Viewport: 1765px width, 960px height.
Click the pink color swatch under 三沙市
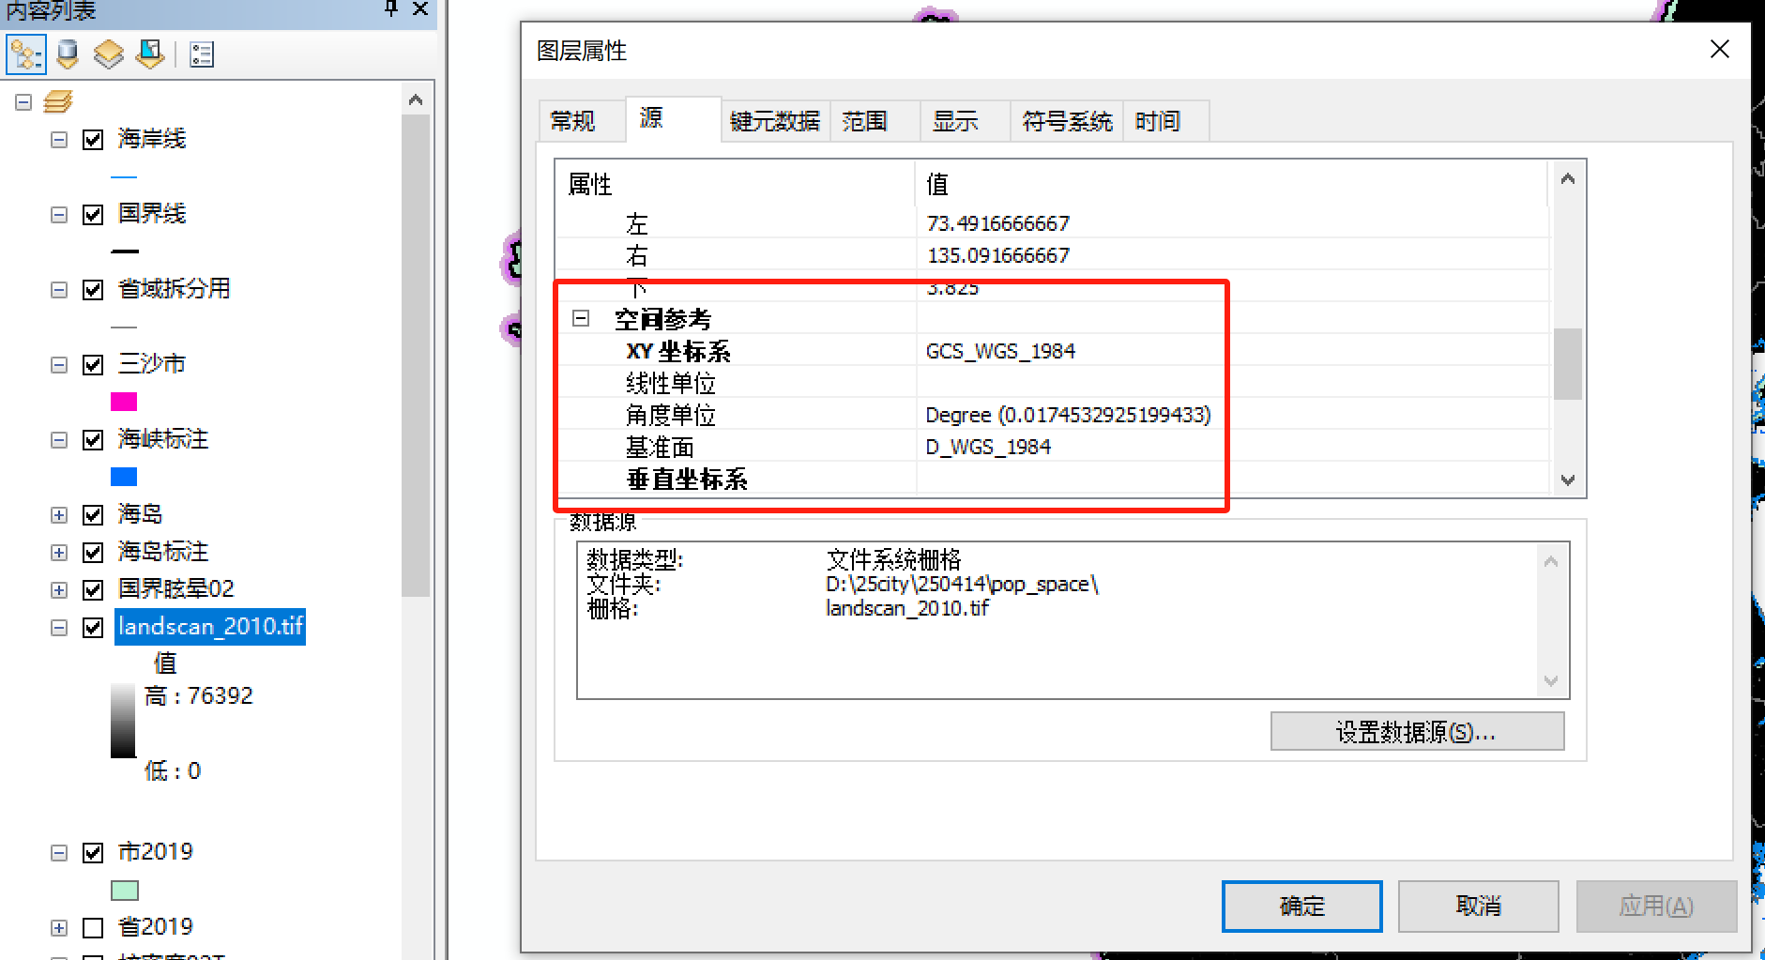pyautogui.click(x=124, y=401)
